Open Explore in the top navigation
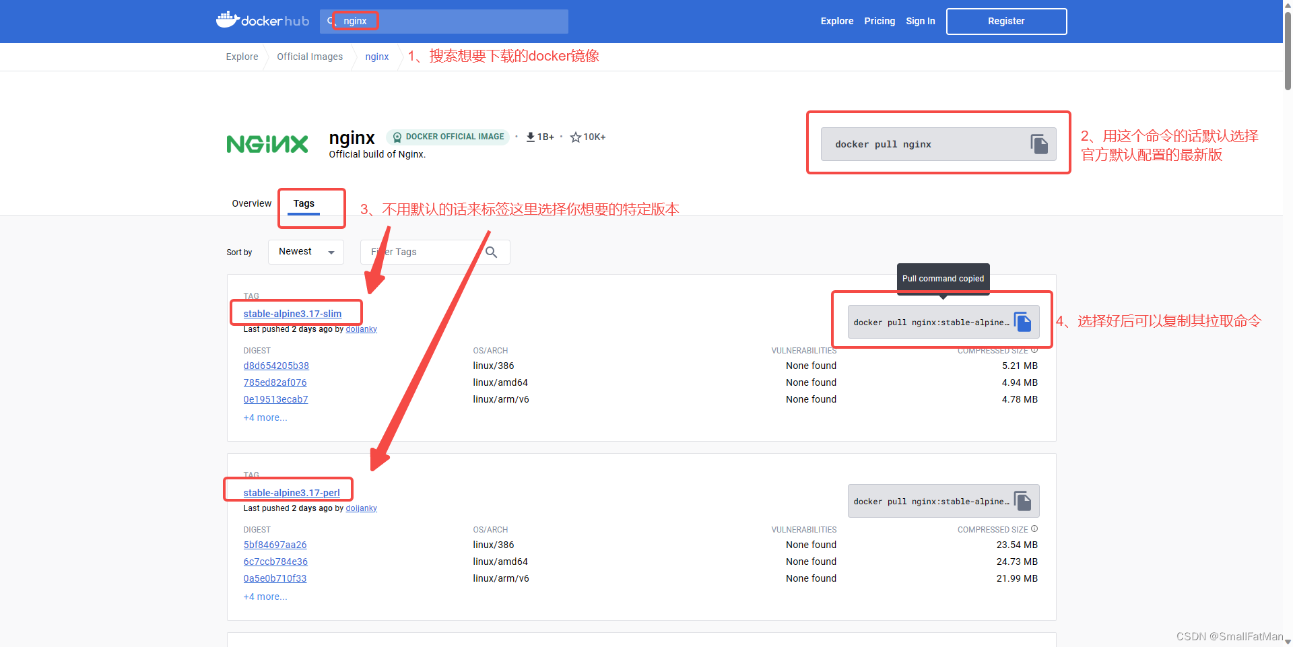Viewport: 1293px width, 647px height. pyautogui.click(x=837, y=21)
